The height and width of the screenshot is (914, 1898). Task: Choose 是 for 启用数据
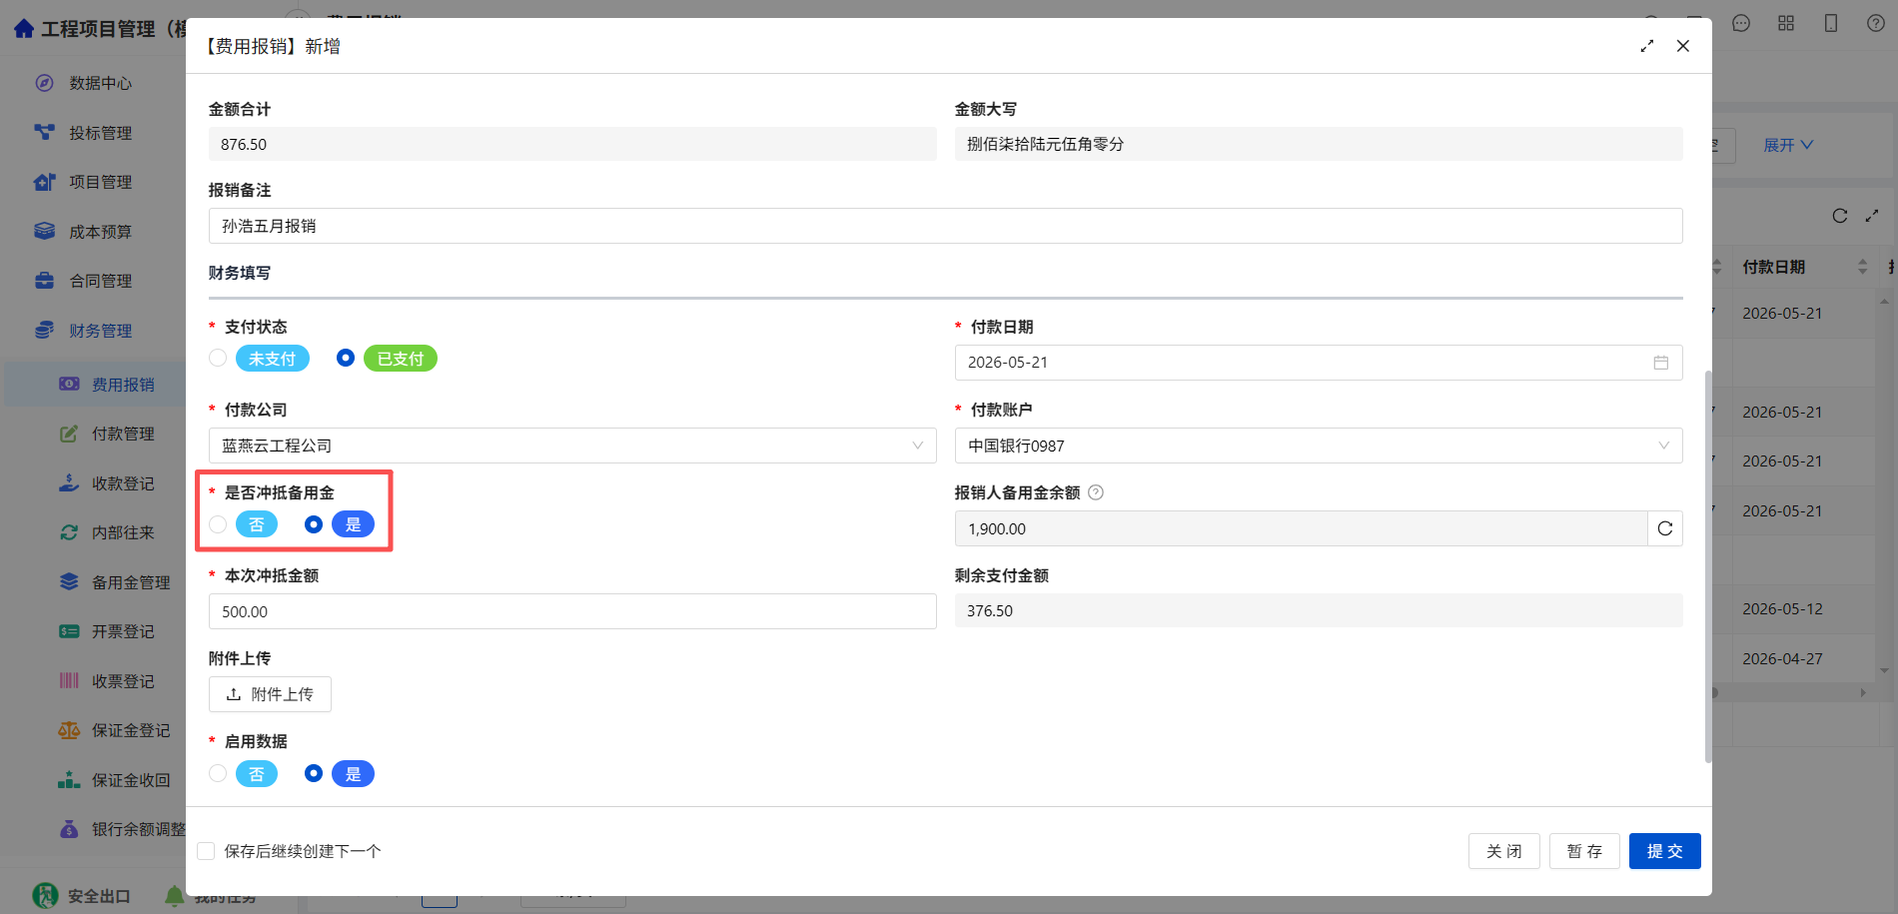314,773
